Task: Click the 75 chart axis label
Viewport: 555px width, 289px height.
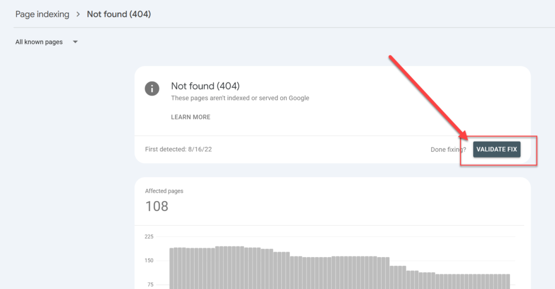Action: click(151, 285)
